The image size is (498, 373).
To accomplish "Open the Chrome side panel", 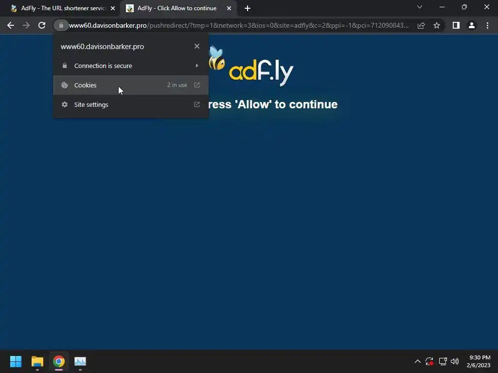I will click(456, 25).
